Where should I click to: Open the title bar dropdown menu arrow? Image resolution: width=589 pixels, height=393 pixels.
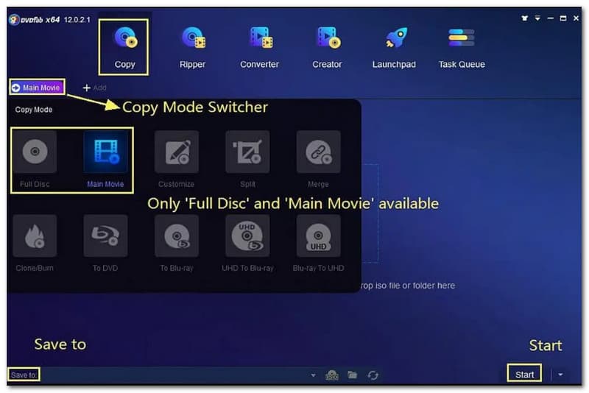537,18
